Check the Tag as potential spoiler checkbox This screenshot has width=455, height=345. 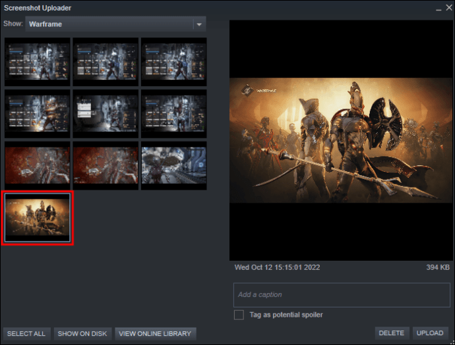coord(239,315)
